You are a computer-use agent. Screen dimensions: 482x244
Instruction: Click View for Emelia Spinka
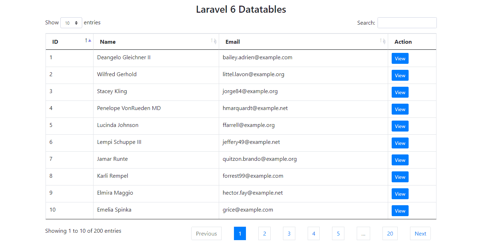pyautogui.click(x=400, y=211)
